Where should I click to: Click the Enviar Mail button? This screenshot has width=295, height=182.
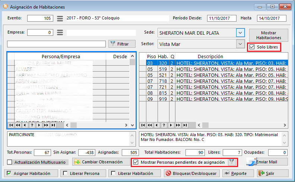pos(267,162)
